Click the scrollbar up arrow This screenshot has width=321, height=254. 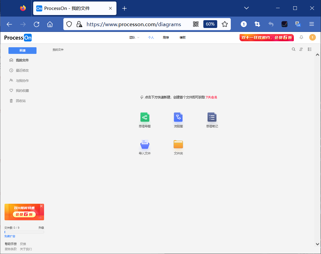pyautogui.click(x=317, y=55)
